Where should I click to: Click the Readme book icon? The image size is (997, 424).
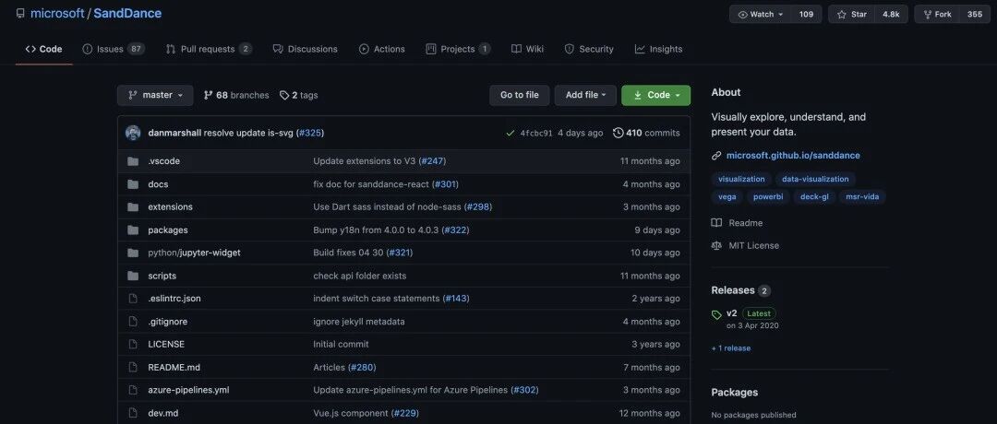716,223
